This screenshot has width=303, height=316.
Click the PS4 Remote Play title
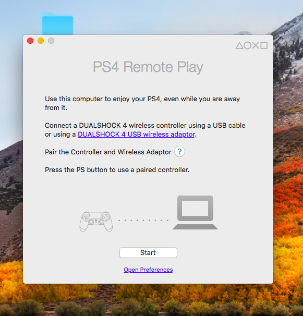[148, 67]
